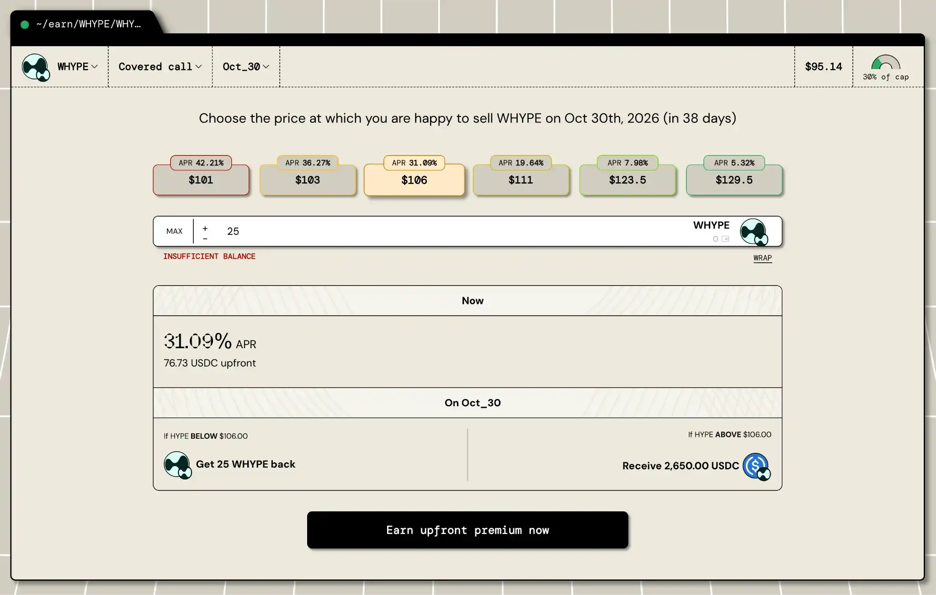Increase amount with the plus stepper
The image size is (936, 595).
(x=205, y=228)
